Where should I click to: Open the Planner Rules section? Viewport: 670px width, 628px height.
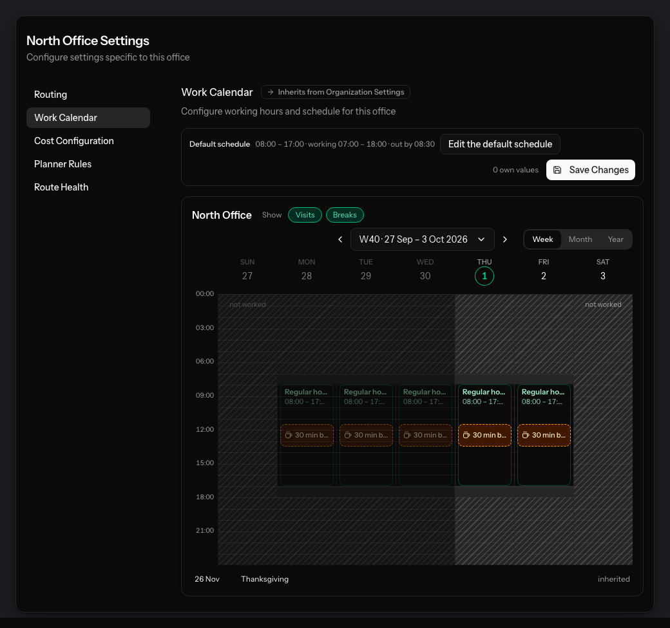pyautogui.click(x=88, y=164)
